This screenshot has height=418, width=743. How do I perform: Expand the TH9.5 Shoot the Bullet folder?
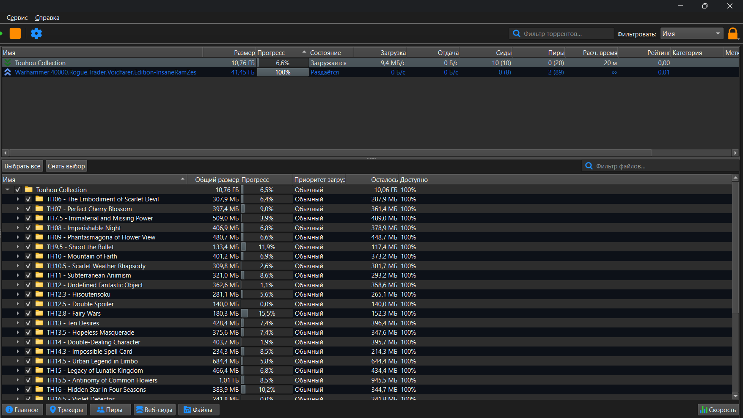(18, 247)
